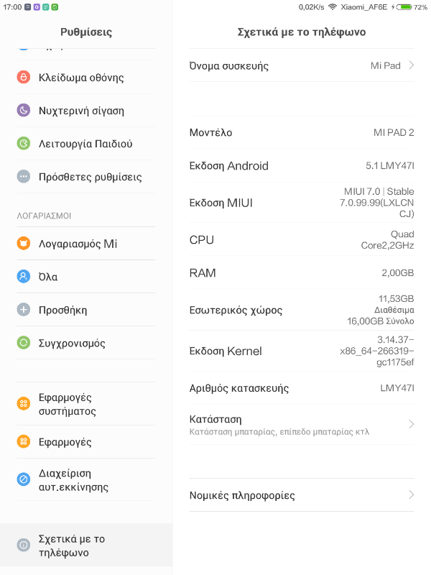The image size is (431, 575).
Task: Tap the Λογαριασμός Mi orange icon
Action: (x=24, y=244)
